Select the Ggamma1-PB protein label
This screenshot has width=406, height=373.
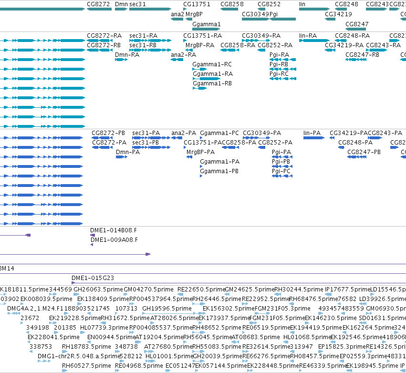[x=219, y=171]
